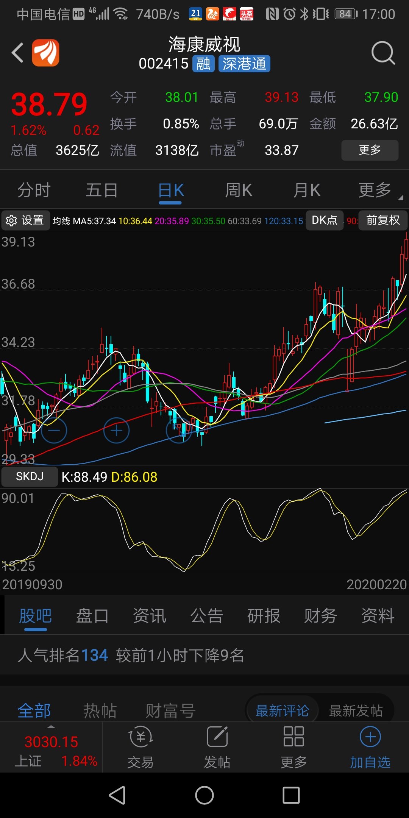Tap Android home navigation button
The image size is (409, 818).
(204, 795)
